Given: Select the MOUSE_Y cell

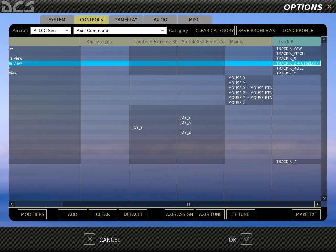Looking at the screenshot, I should tap(249, 83).
